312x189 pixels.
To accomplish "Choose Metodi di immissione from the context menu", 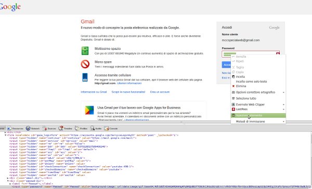I will pyautogui.click(x=258, y=122).
